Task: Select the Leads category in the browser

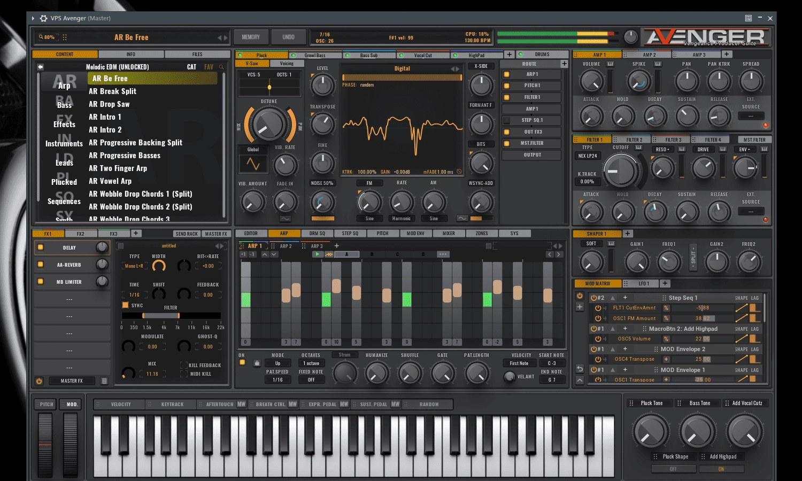Action: pyautogui.click(x=64, y=163)
